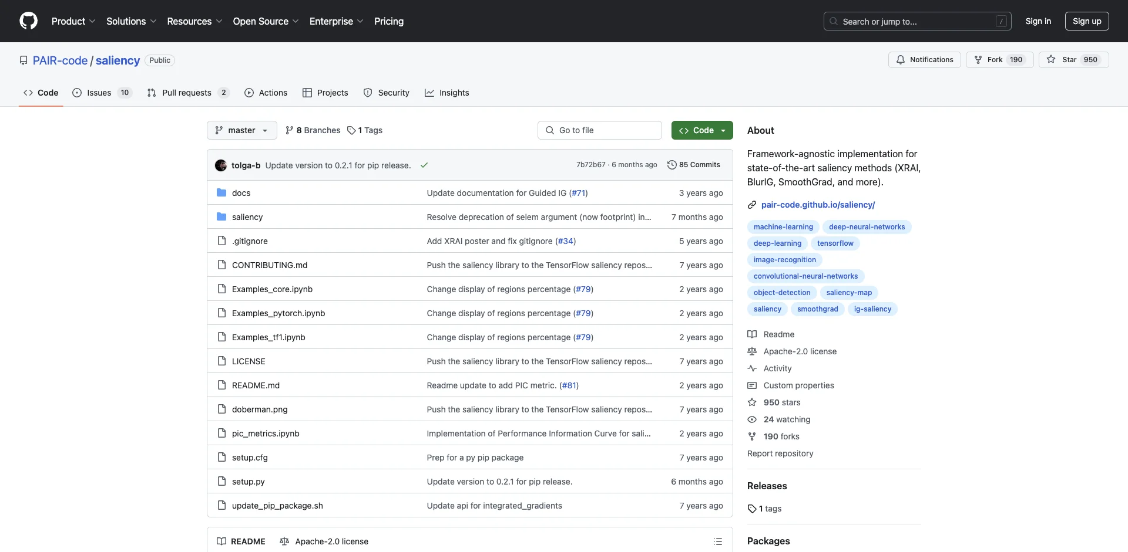
Task: Click the commit history clock icon
Action: coord(672,165)
